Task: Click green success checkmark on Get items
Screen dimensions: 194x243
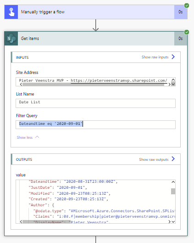Action: (187, 32)
